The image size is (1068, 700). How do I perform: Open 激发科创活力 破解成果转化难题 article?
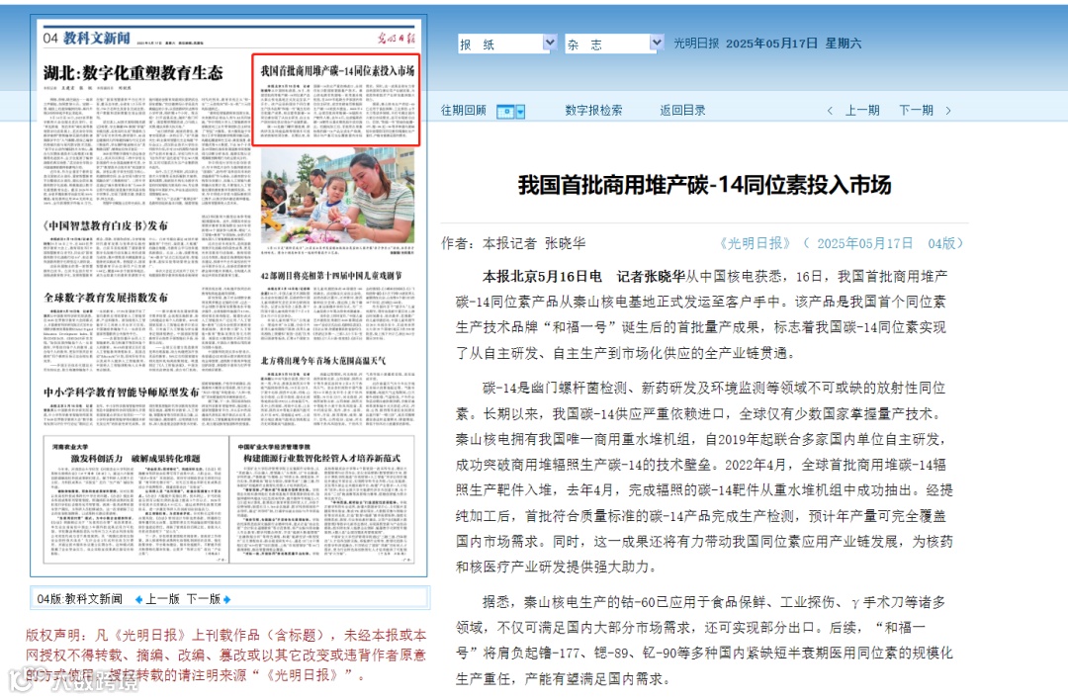coord(135,459)
